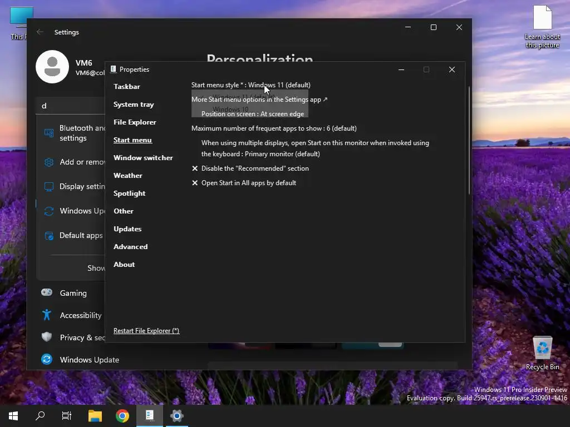Open the System tray section
570x427 pixels.
[x=134, y=104]
